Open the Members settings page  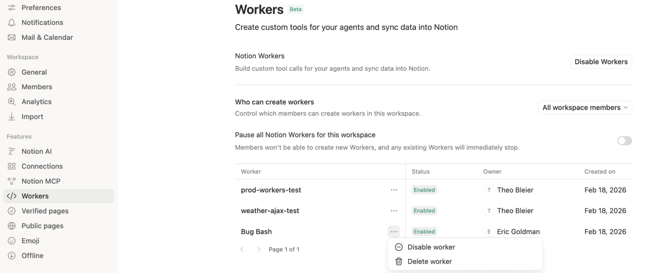pos(58,87)
